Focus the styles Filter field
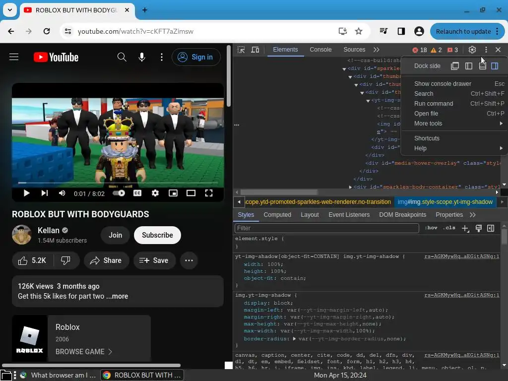 [x=326, y=228]
